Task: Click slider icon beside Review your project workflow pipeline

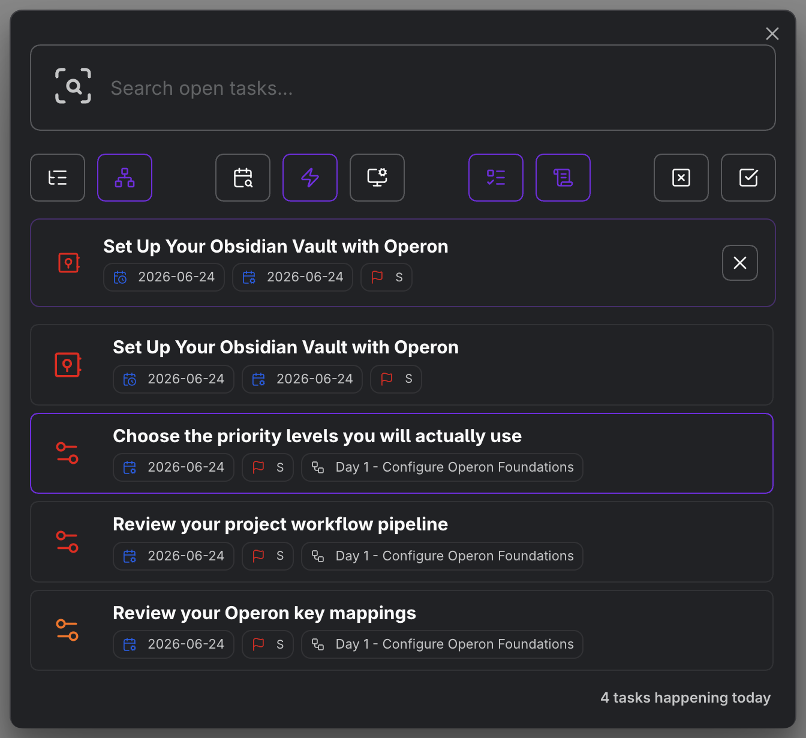Action: [x=67, y=542]
